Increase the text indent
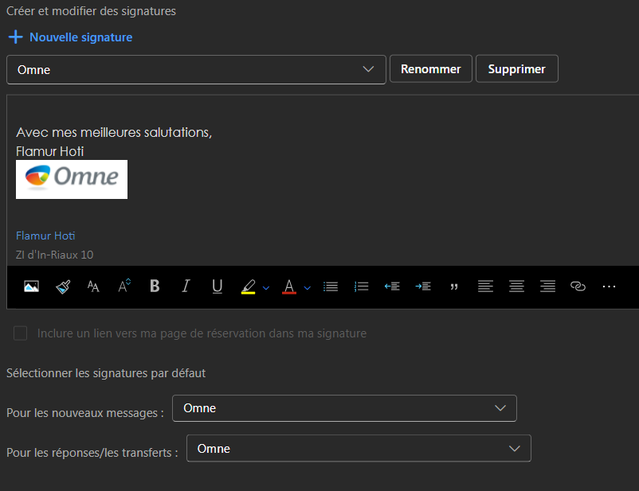Viewport: 639px width, 491px height. (423, 286)
